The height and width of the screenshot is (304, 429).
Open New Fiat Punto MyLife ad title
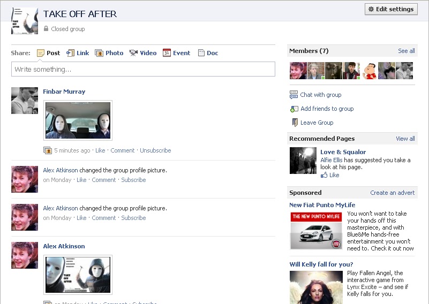tap(322, 205)
